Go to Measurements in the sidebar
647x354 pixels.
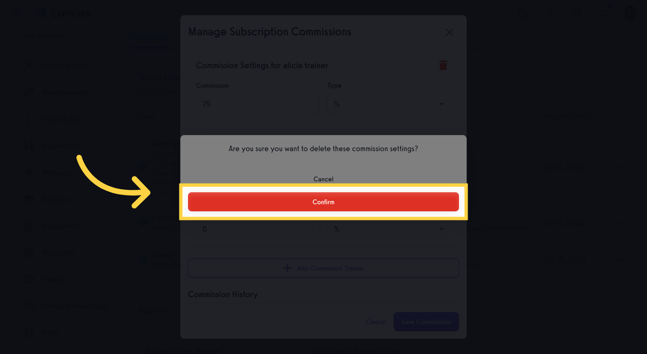[x=64, y=92]
